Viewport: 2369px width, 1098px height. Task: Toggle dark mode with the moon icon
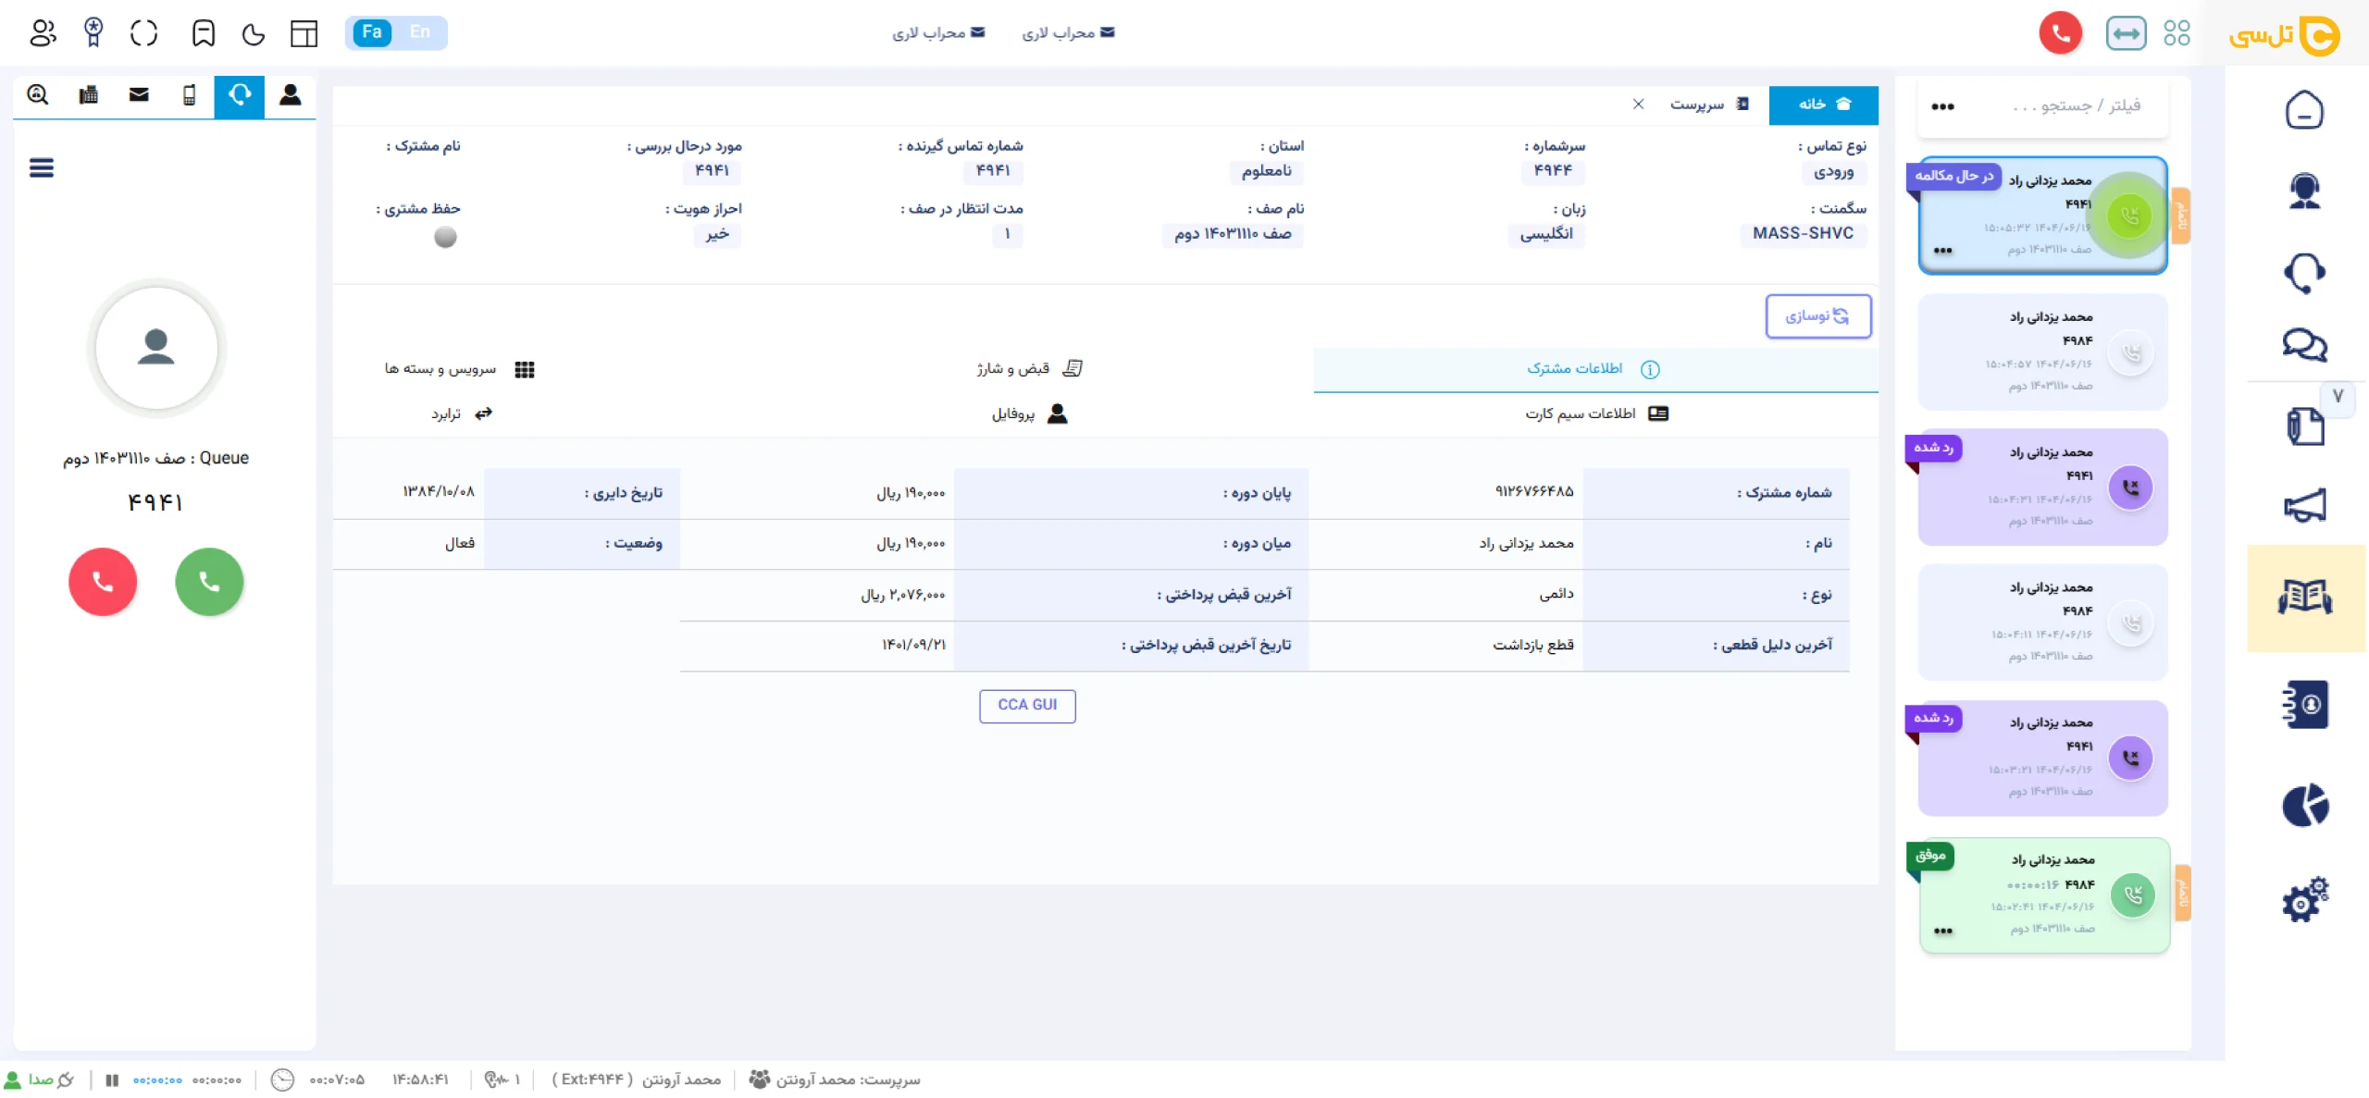(x=253, y=32)
